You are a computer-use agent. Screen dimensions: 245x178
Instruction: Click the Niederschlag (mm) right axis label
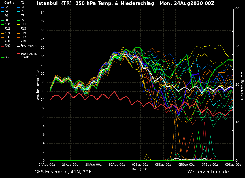point(242,85)
